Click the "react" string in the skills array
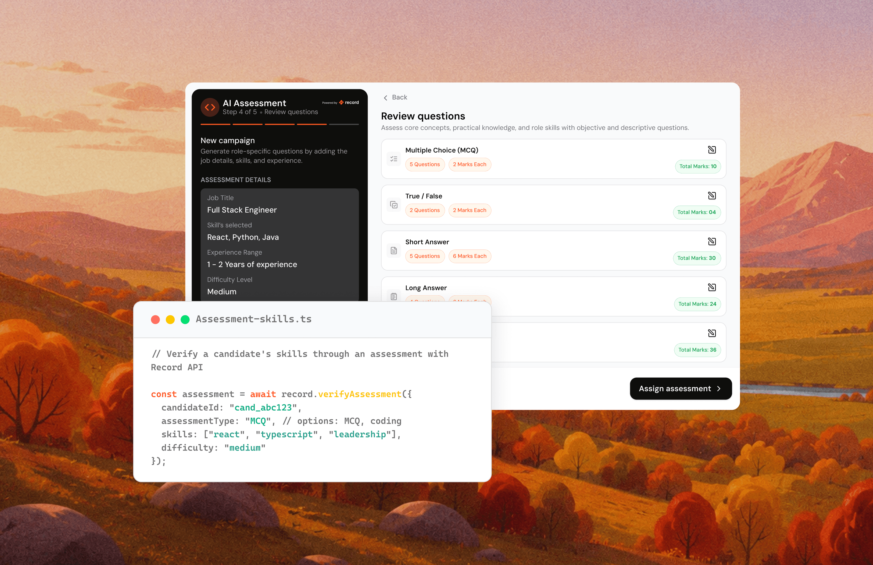 [226, 435]
